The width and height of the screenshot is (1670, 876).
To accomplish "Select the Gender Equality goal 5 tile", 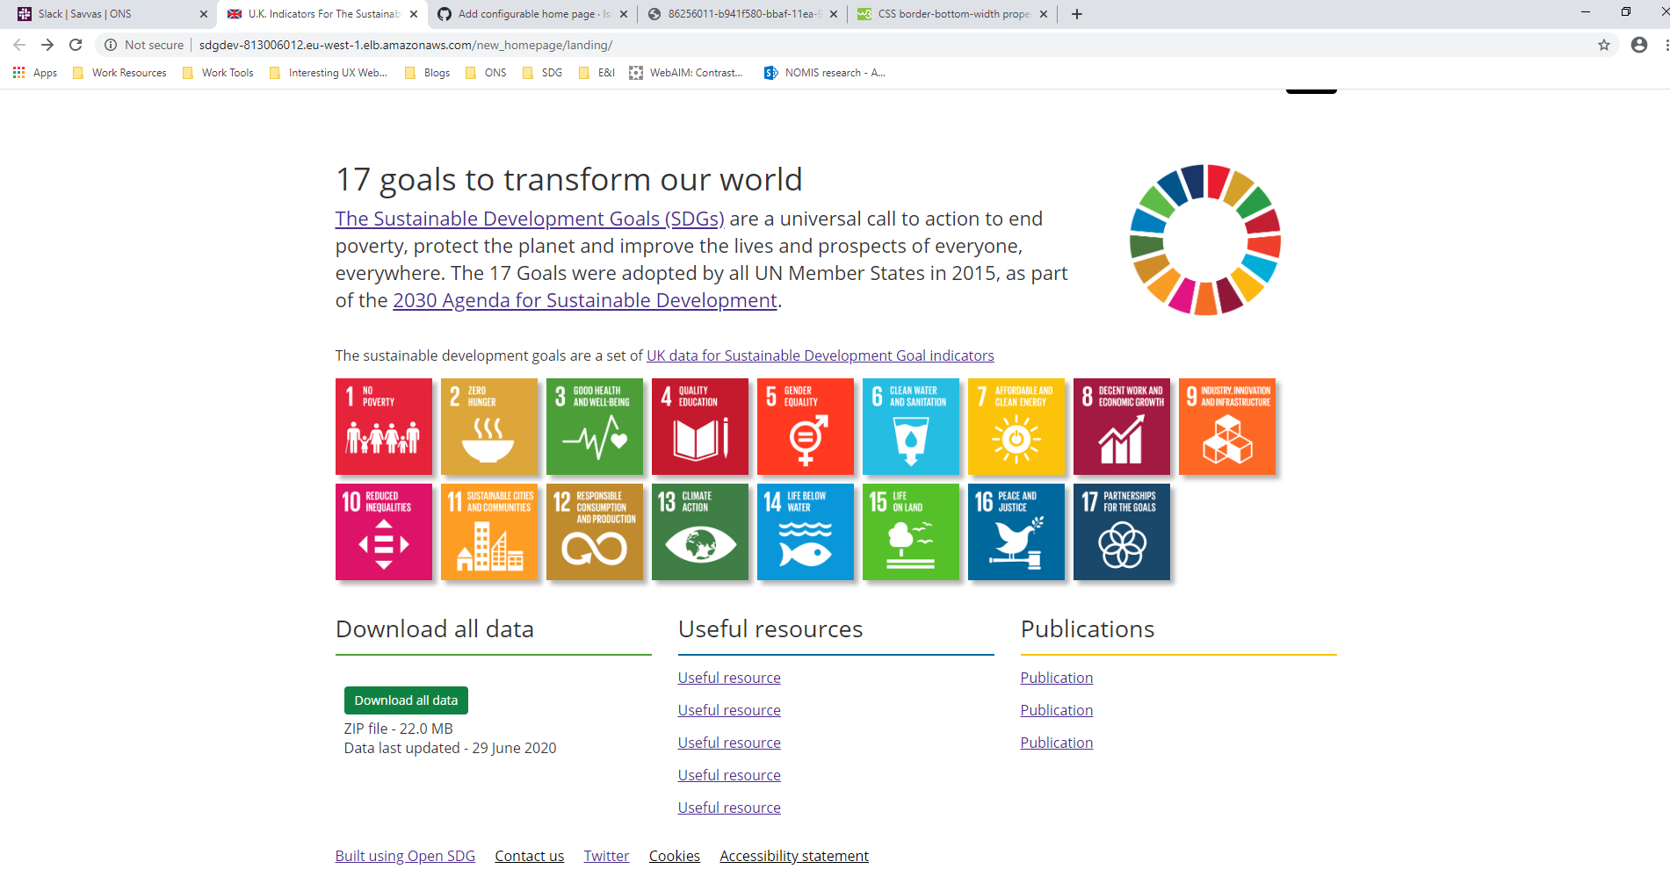I will coord(806,427).
